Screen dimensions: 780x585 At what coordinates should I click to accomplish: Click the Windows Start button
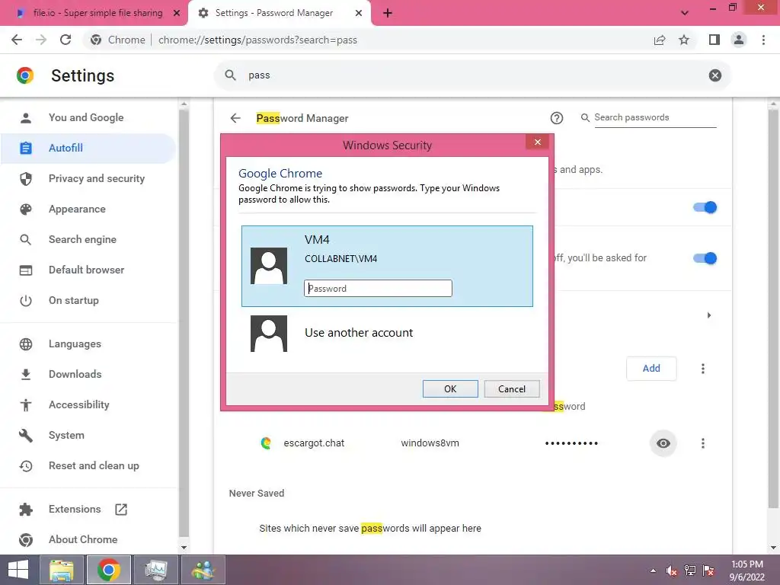click(18, 570)
